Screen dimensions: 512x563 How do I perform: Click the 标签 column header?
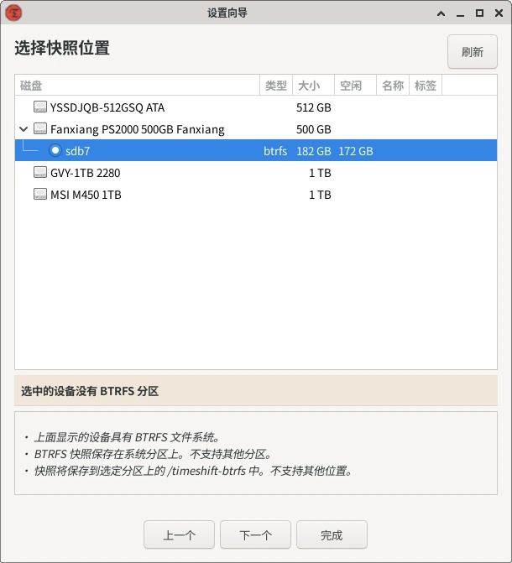click(x=425, y=86)
